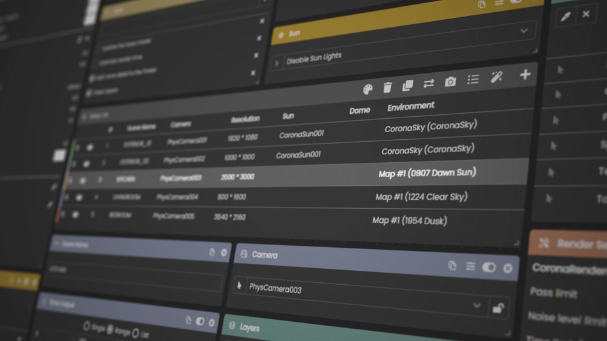Select the Single radio button in Time Output

click(x=86, y=326)
